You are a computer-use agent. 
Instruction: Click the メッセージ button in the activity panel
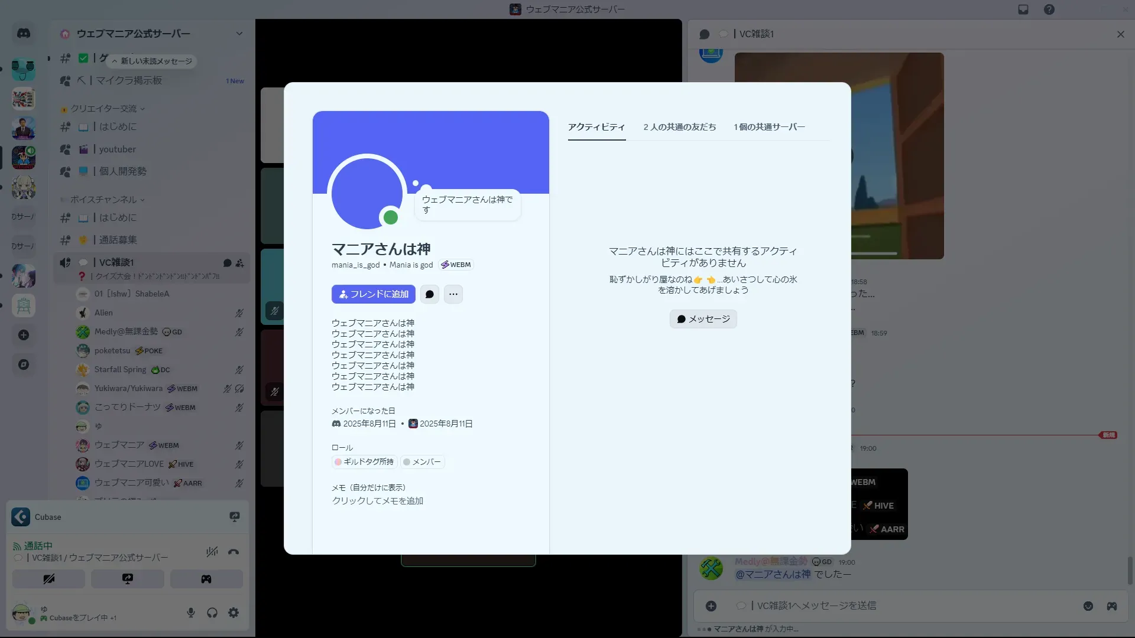pos(703,319)
